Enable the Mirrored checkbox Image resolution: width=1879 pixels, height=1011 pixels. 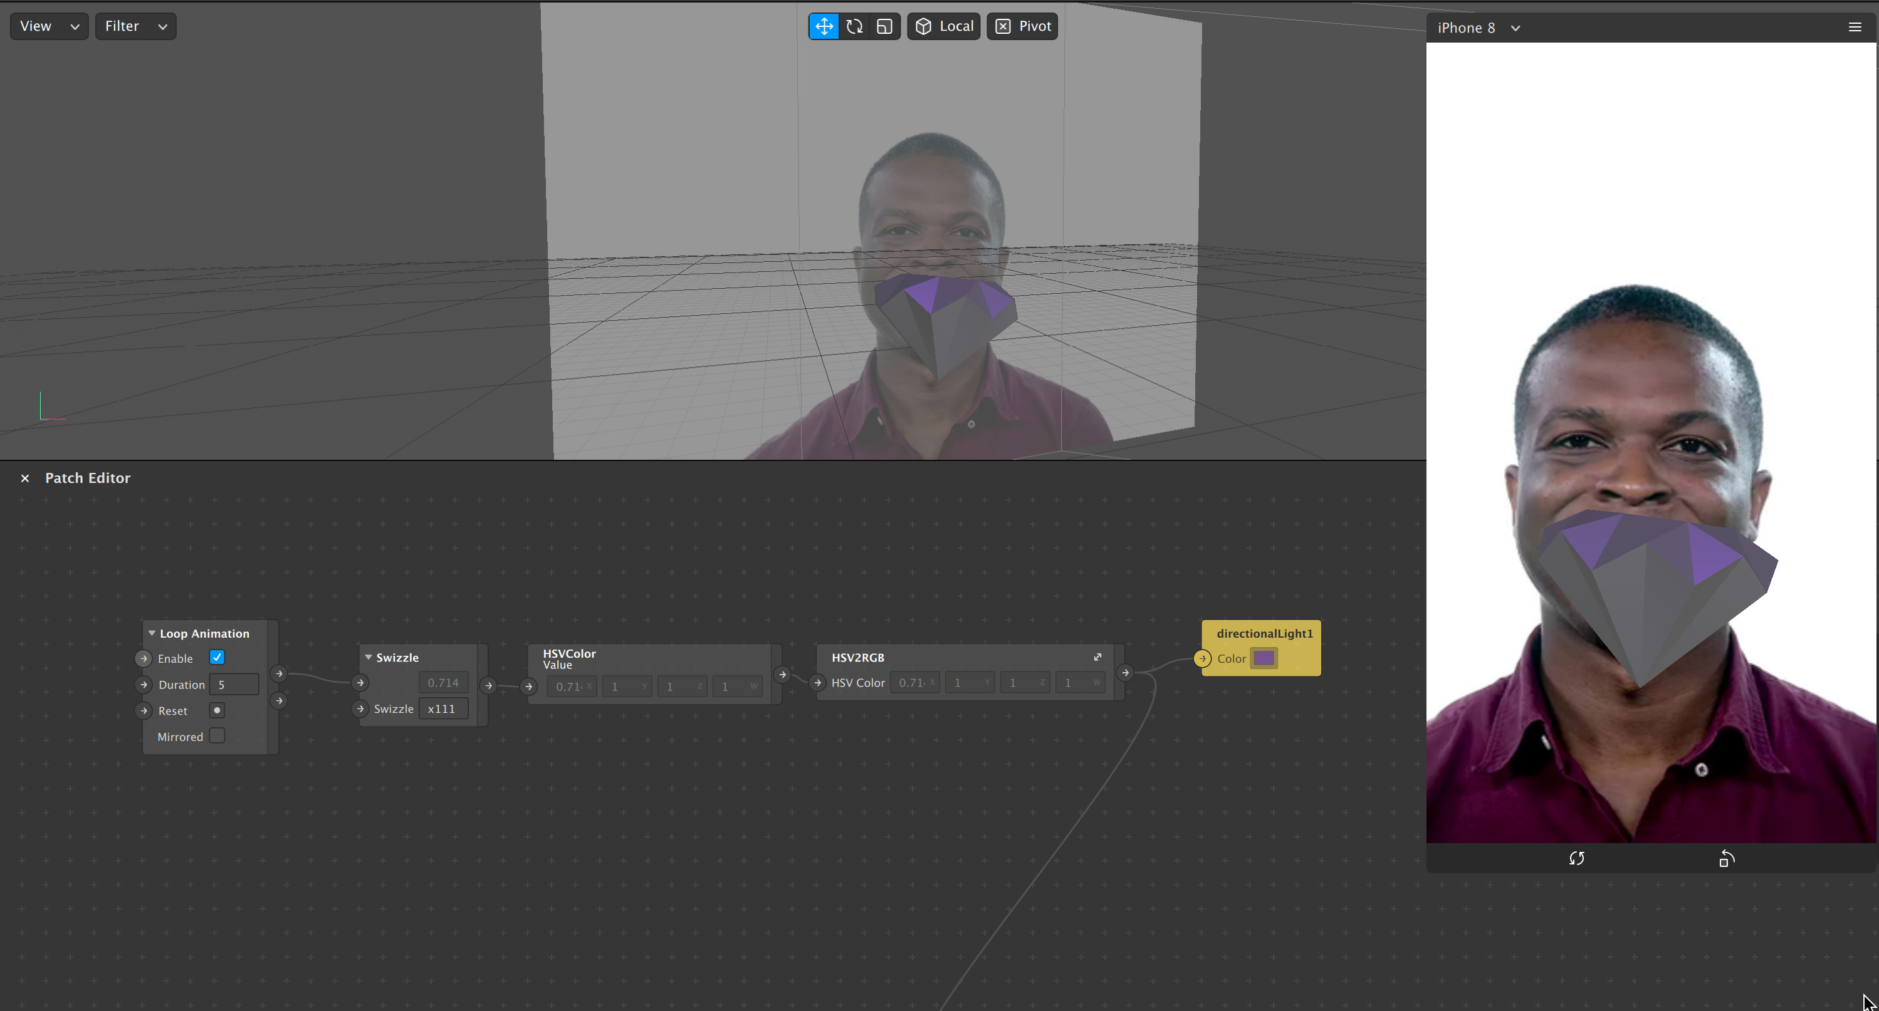[217, 736]
